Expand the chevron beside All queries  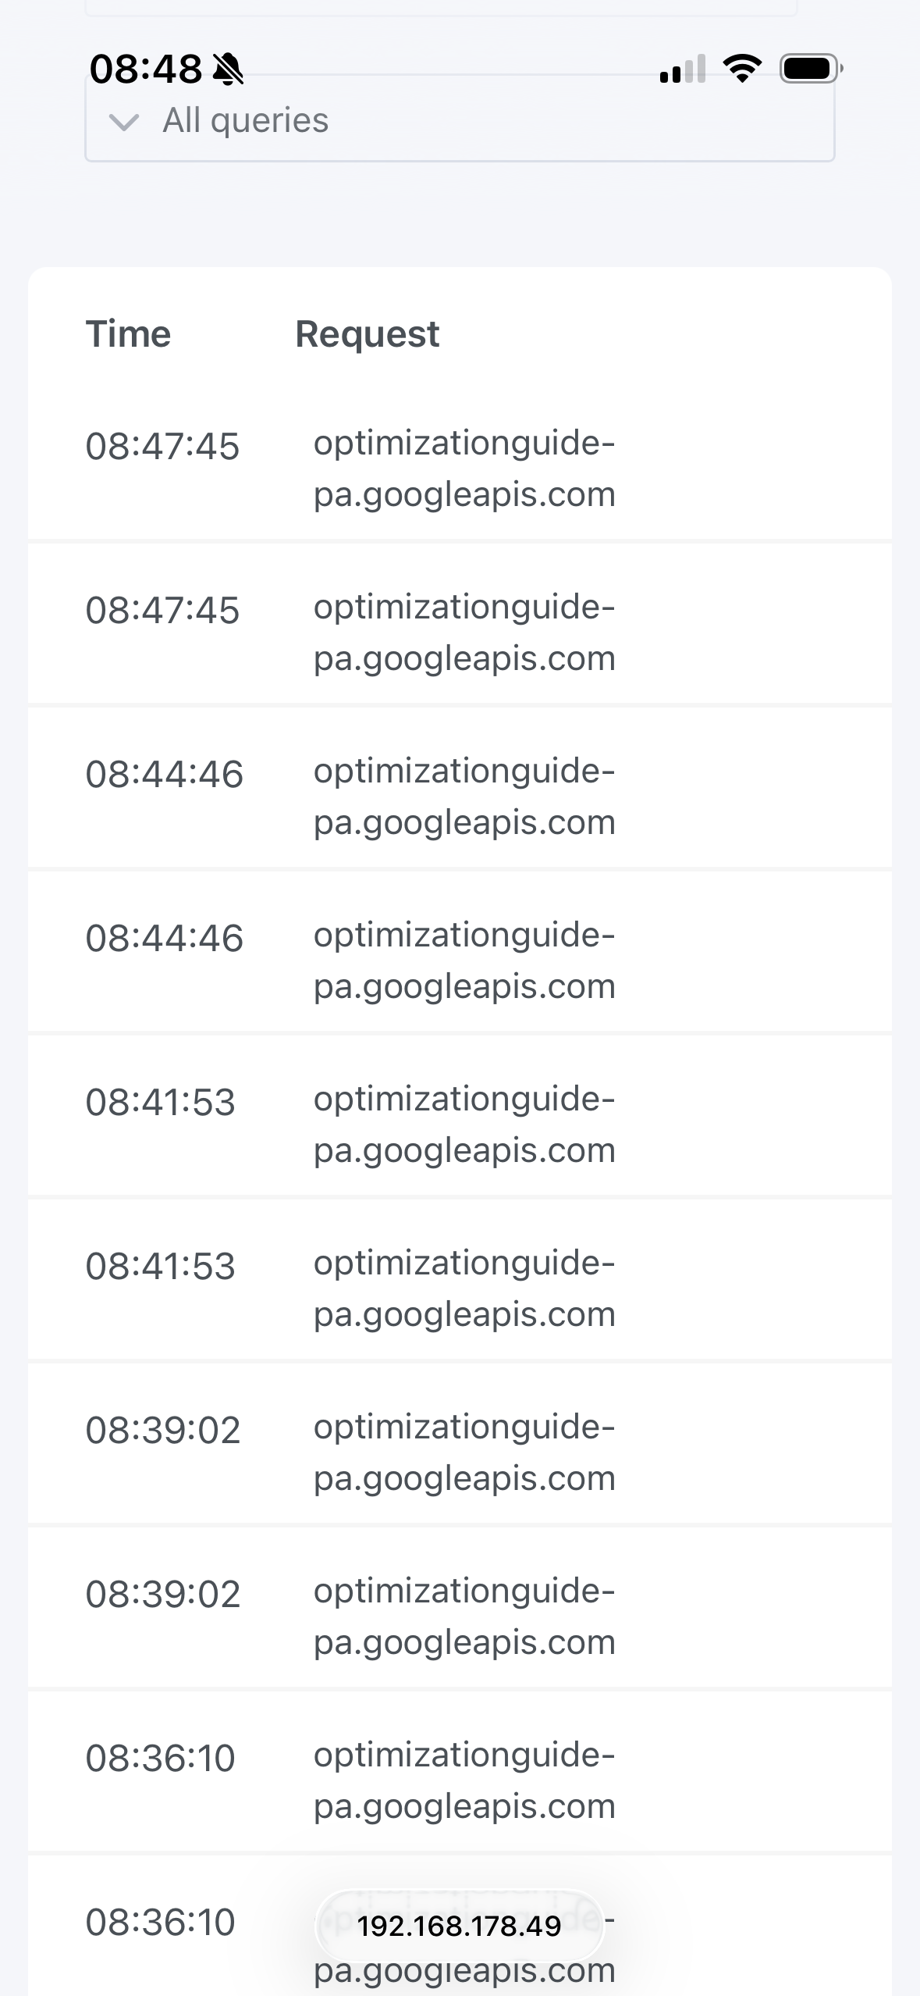coord(123,122)
